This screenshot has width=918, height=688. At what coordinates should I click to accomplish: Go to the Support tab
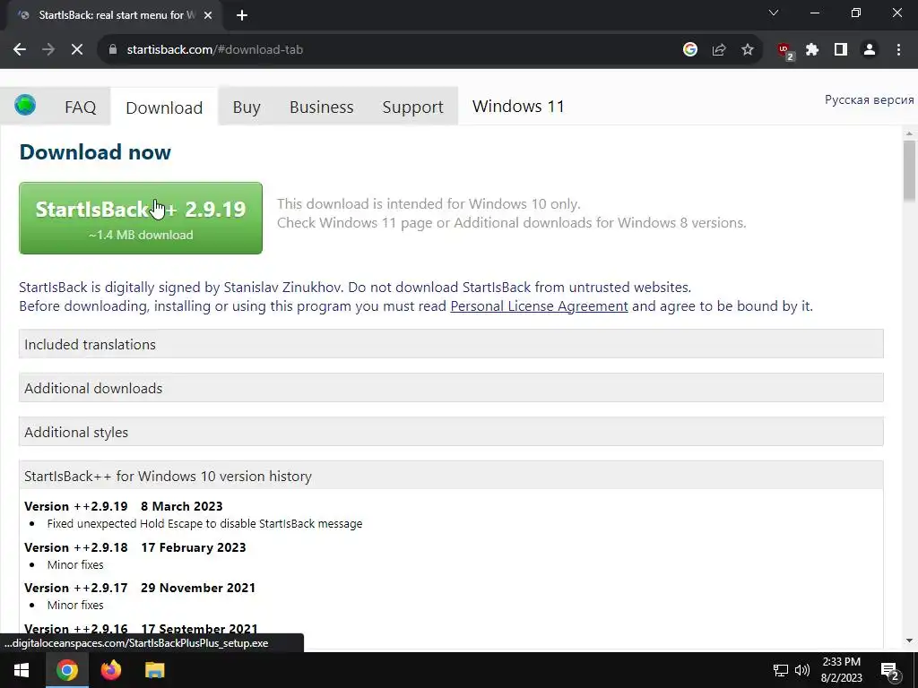412,107
